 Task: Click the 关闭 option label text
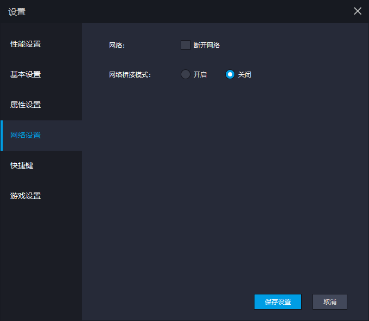245,75
